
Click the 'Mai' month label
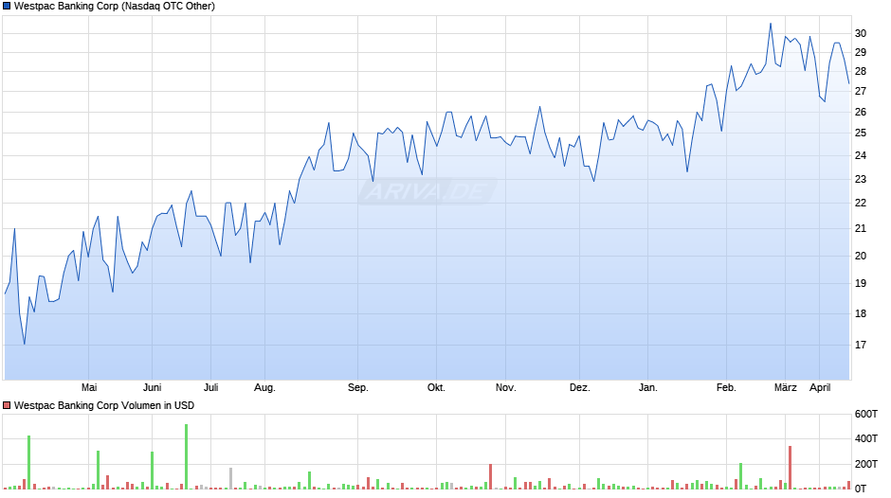(x=89, y=387)
